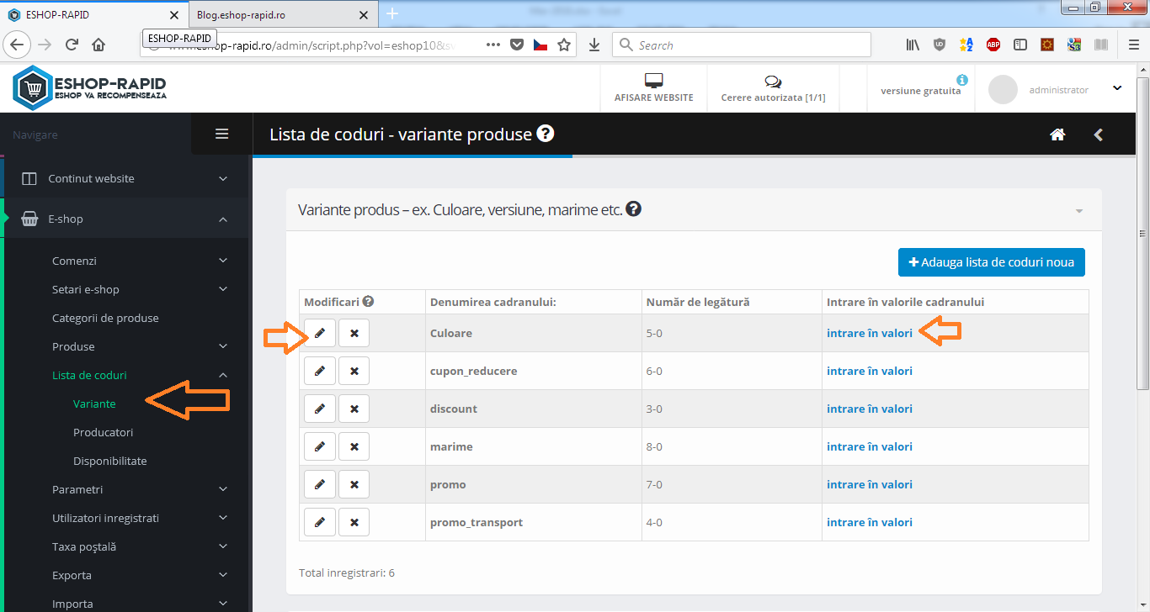Screen dimensions: 1150x612
Task: Click help icon next to page title
Action: click(546, 134)
